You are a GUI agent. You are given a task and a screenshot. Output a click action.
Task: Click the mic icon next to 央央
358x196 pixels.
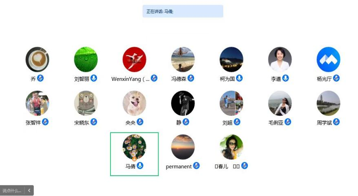pos(140,122)
